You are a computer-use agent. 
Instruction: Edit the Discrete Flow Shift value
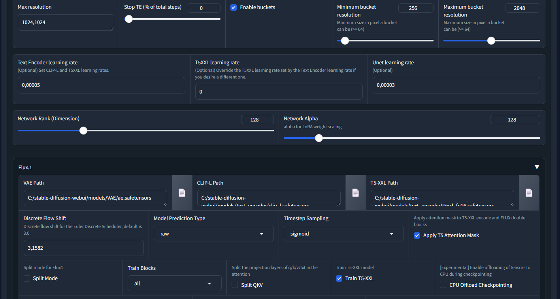click(x=84, y=248)
